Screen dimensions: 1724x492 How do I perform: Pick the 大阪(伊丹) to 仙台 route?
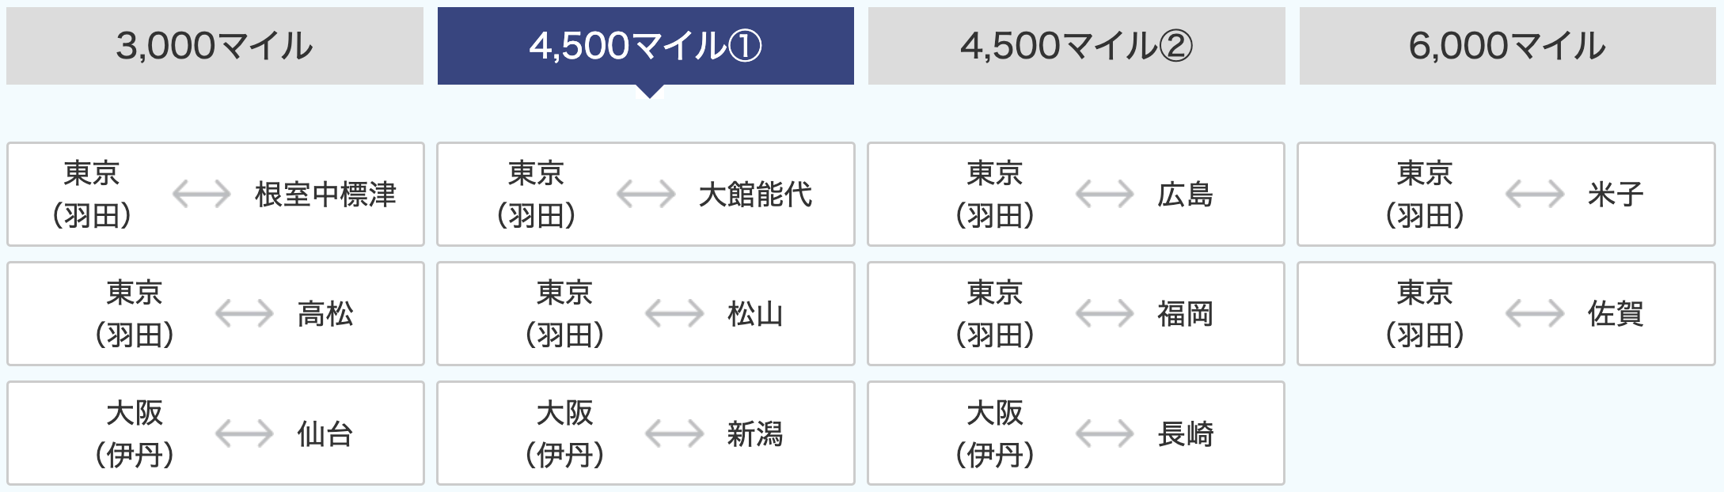click(215, 433)
